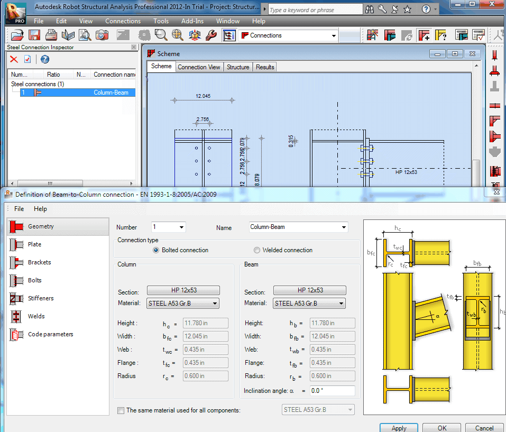Click the Save floppy disk icon
Screen dimensions: 506x432
pos(34,35)
